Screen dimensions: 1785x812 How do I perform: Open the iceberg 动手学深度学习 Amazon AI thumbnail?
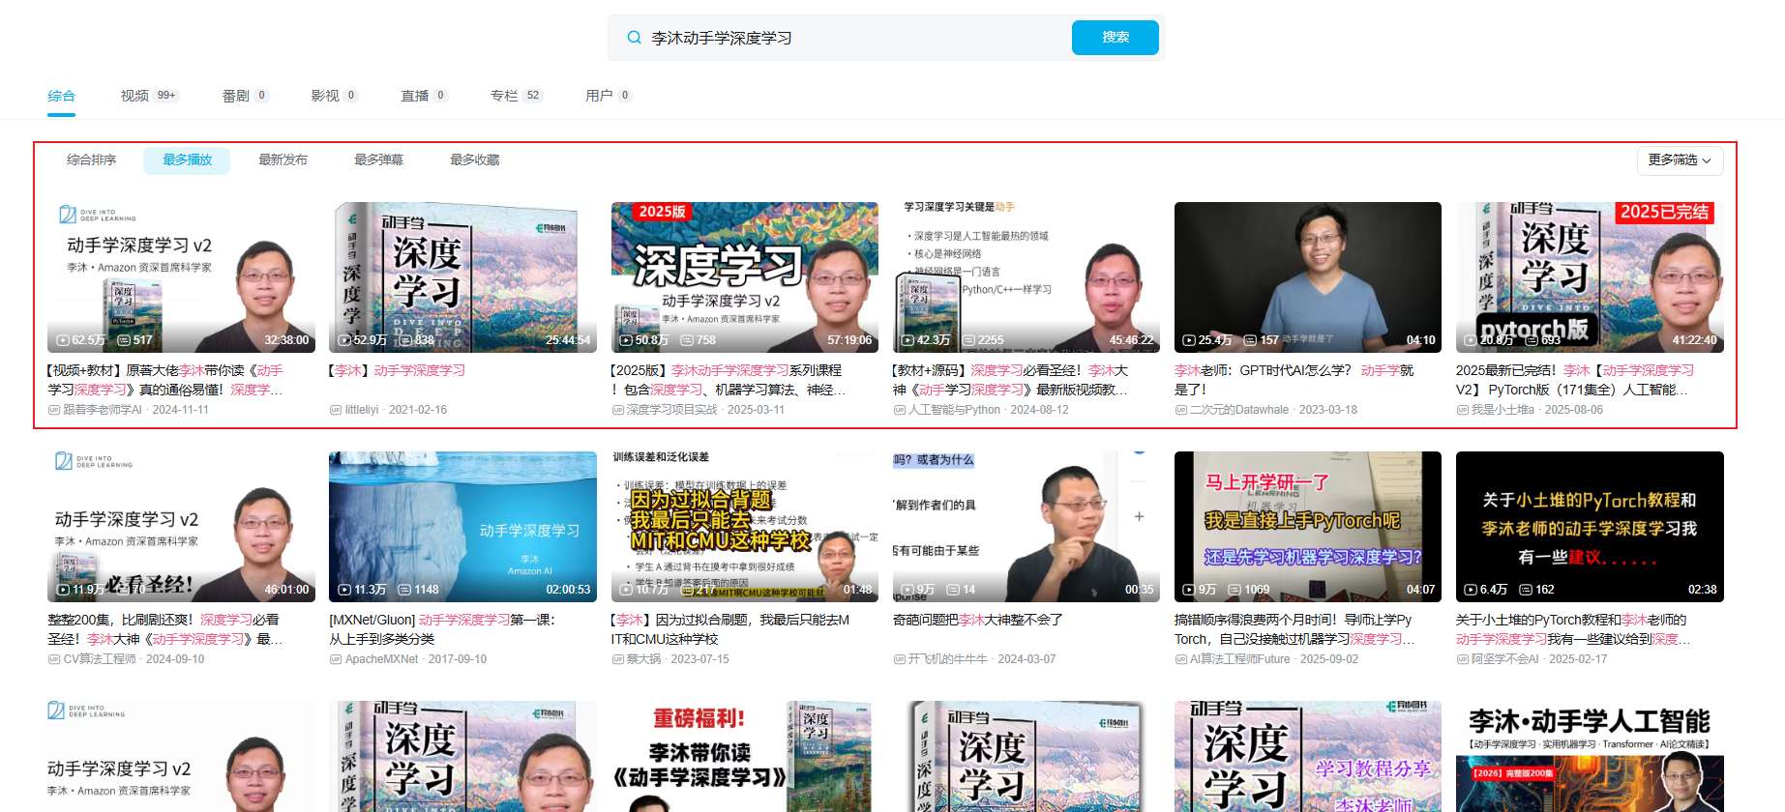click(462, 527)
